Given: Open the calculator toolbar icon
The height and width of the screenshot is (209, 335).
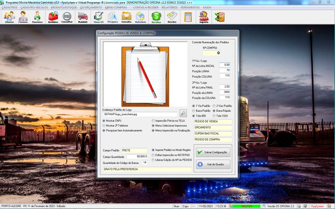Looking at the screenshot, I should tap(188, 17).
